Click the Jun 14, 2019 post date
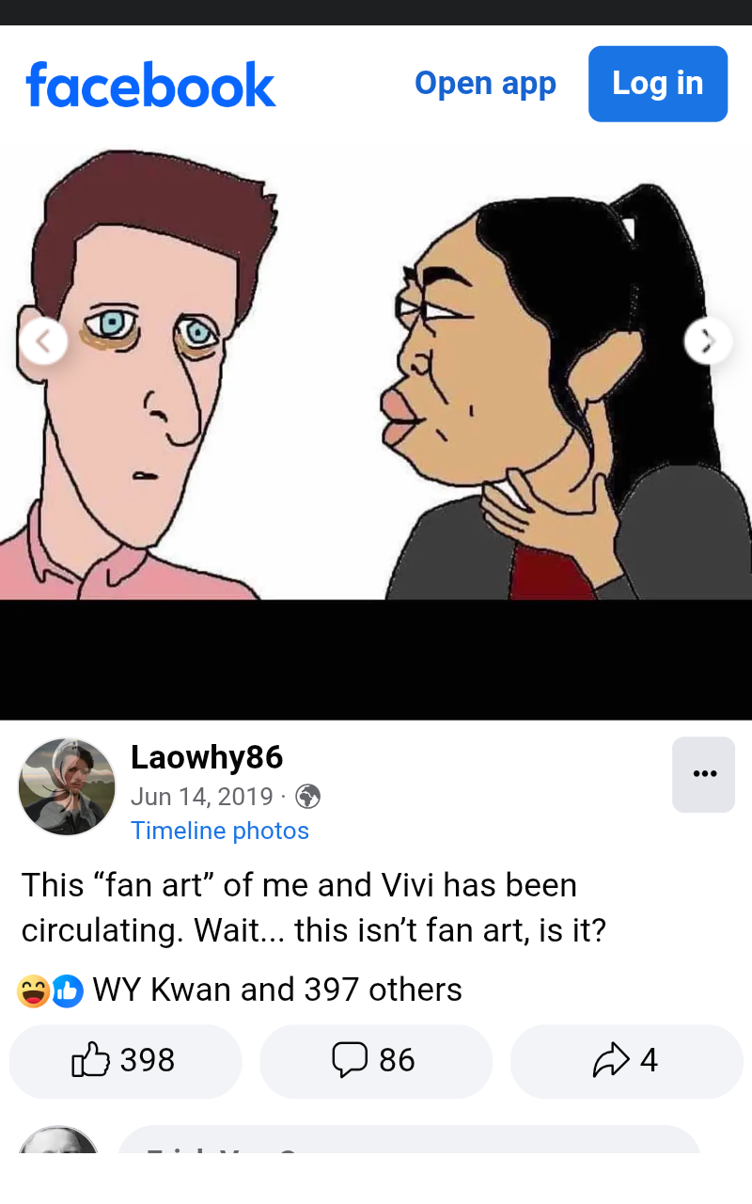The image size is (752, 1204). pyautogui.click(x=201, y=797)
